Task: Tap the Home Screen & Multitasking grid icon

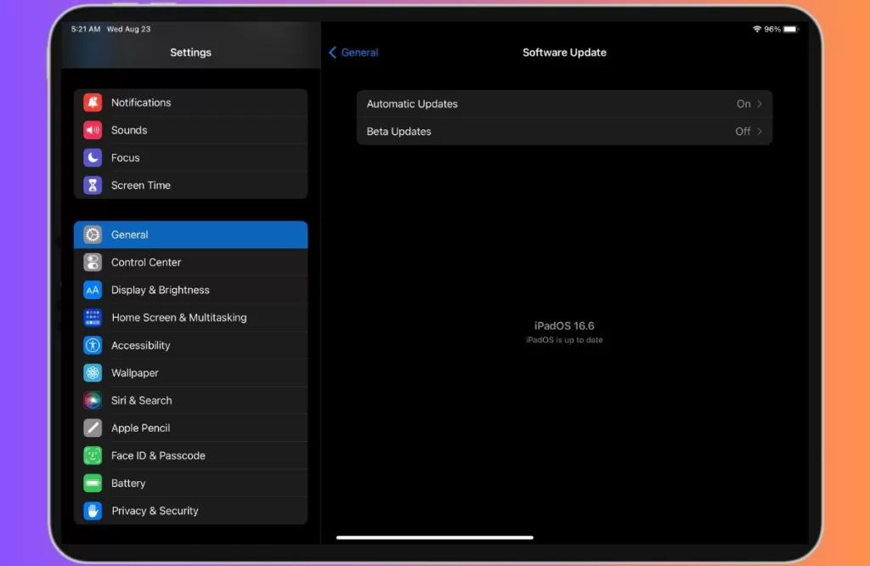Action: [93, 317]
